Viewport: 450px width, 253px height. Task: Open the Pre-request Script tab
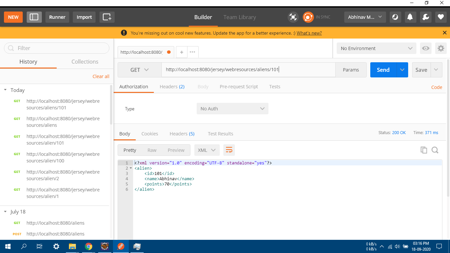[239, 86]
